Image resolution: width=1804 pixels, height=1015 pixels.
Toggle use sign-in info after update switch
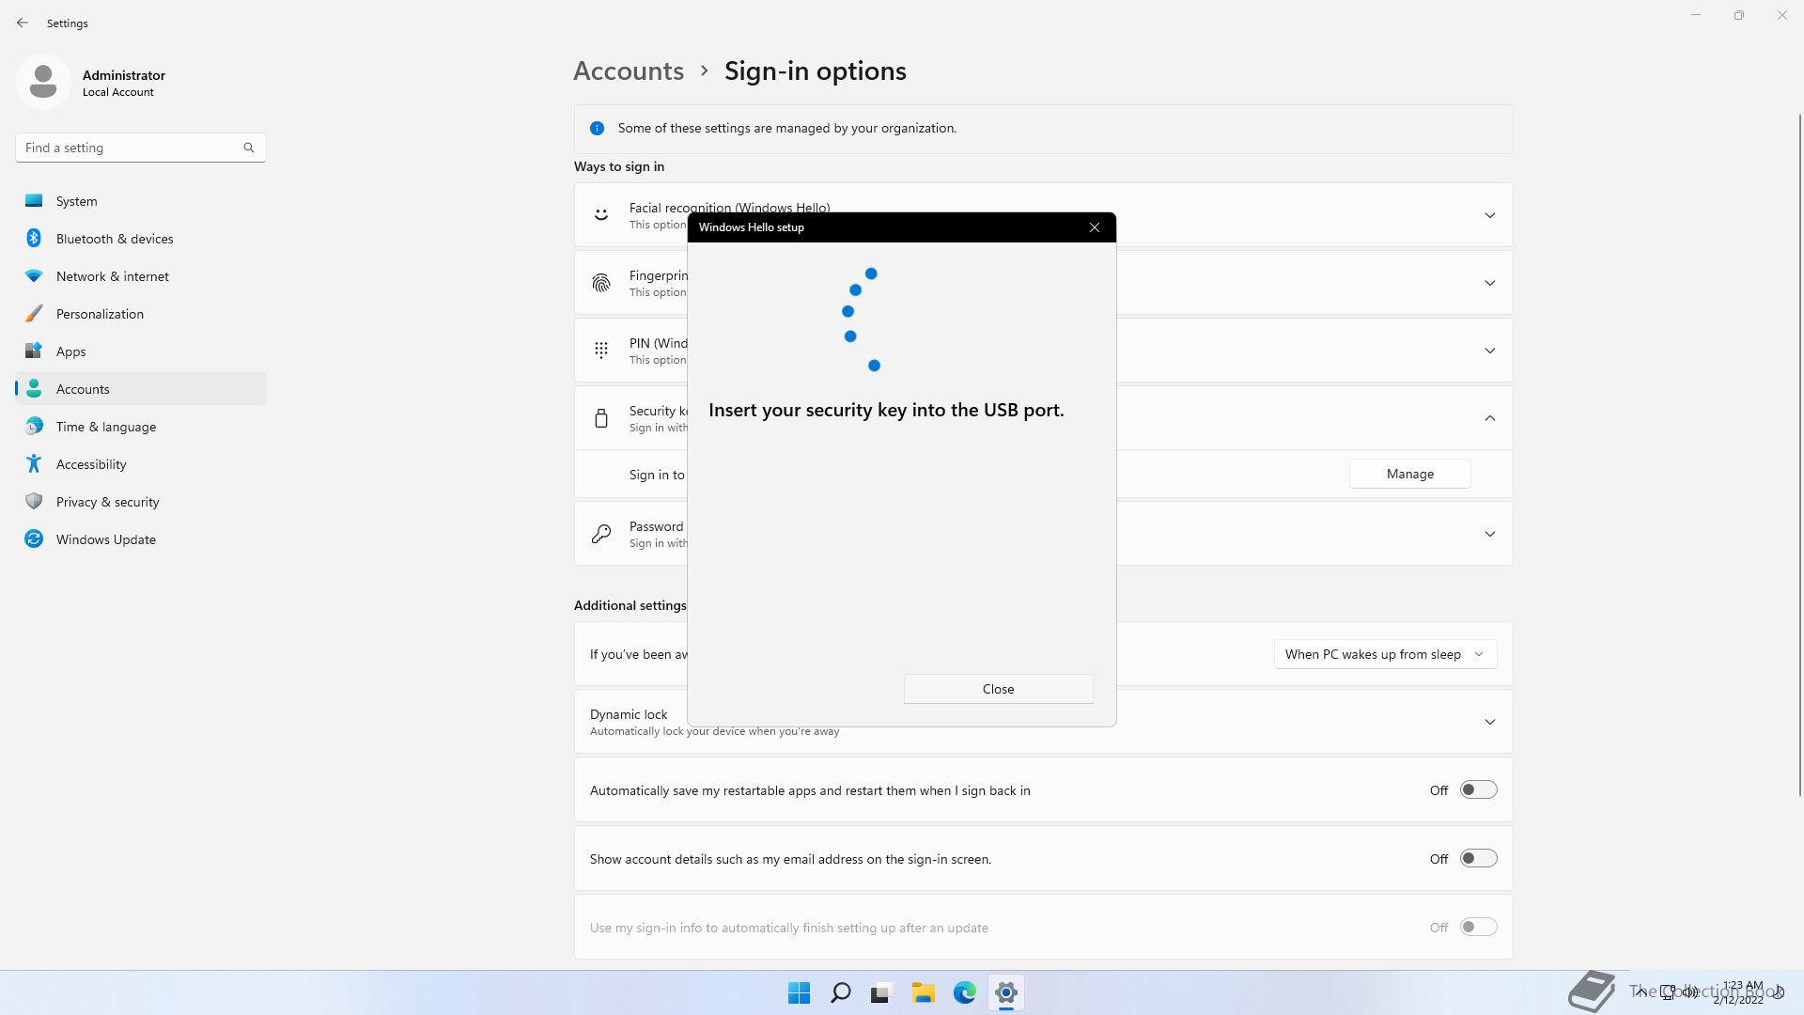(1478, 928)
